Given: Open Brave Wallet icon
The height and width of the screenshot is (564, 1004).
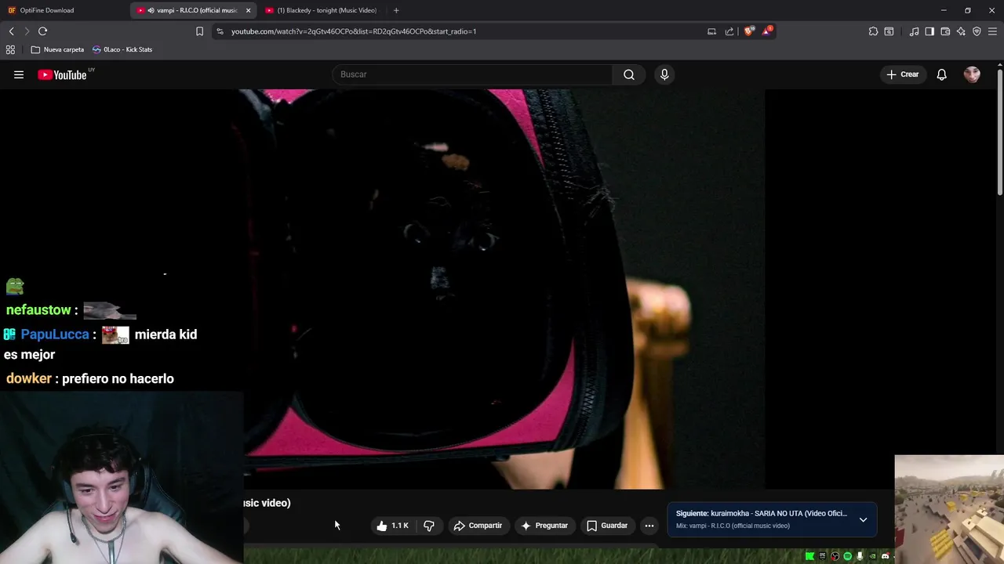Looking at the screenshot, I should (x=945, y=31).
